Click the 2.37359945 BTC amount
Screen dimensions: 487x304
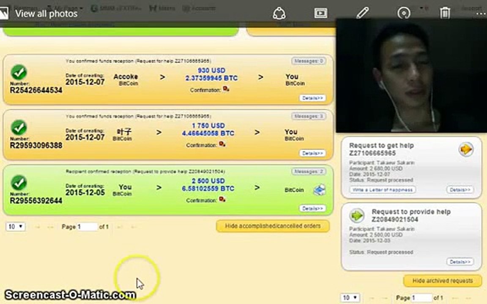coord(211,78)
